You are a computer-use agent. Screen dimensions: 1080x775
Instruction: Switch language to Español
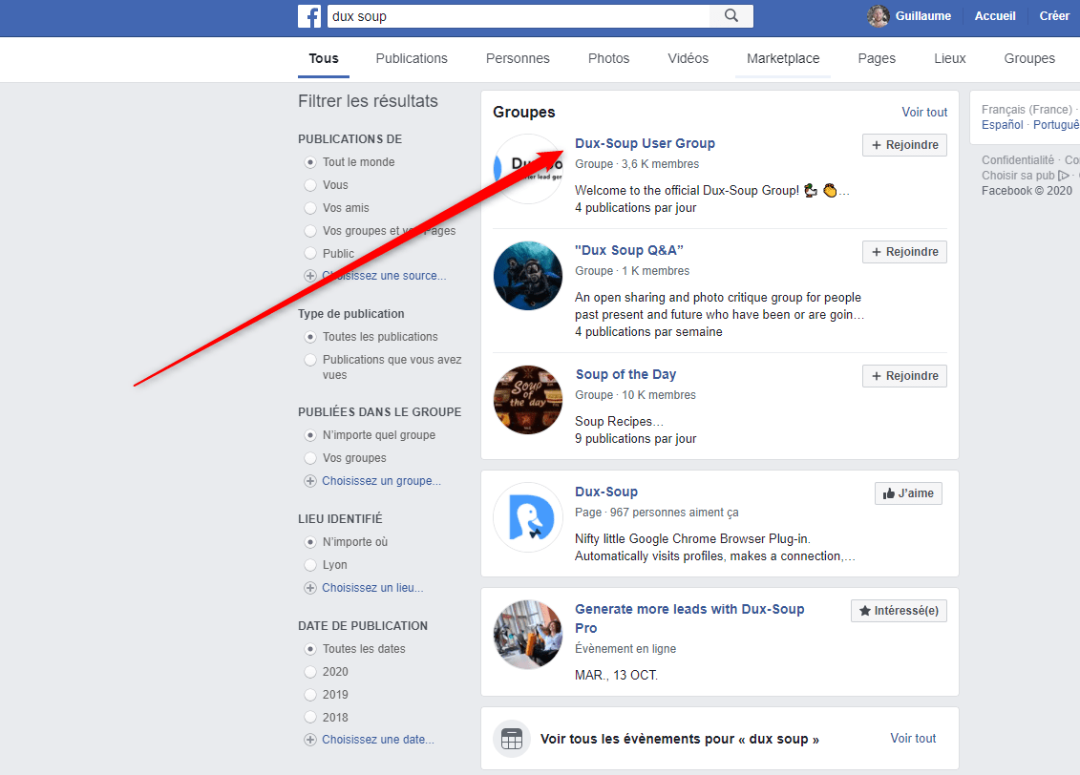(x=1002, y=125)
